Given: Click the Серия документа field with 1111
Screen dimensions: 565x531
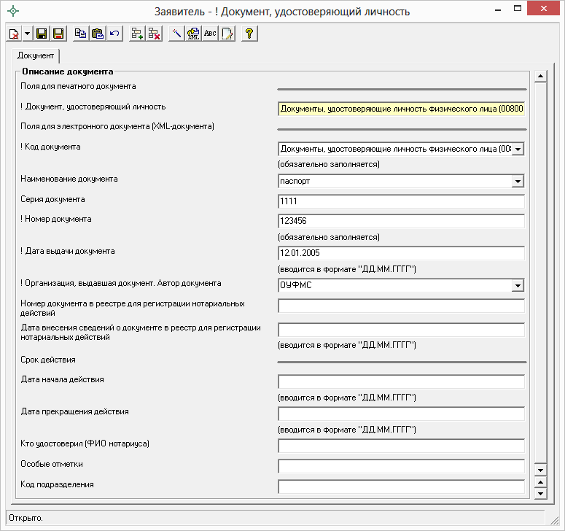Looking at the screenshot, I should (x=401, y=201).
